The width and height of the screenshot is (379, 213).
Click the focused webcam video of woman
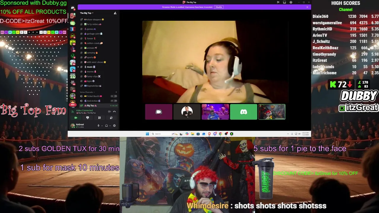215,62
